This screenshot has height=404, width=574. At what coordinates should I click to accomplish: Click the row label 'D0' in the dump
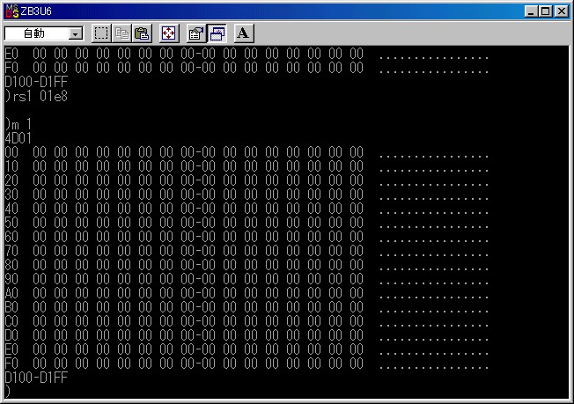coord(11,335)
